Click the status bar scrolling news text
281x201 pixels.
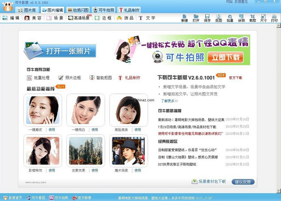pyautogui.click(x=165, y=198)
